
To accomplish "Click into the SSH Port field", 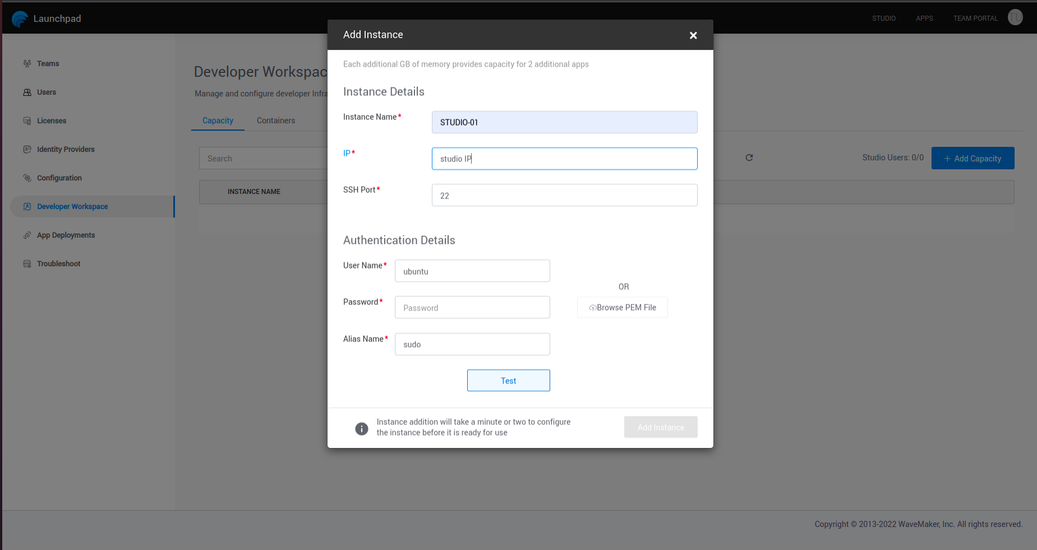I will pyautogui.click(x=564, y=196).
